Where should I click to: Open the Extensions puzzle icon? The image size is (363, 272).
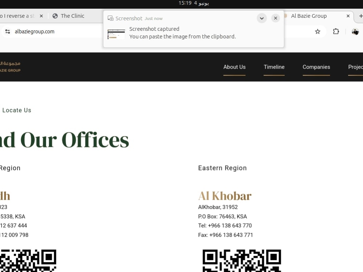tap(336, 32)
